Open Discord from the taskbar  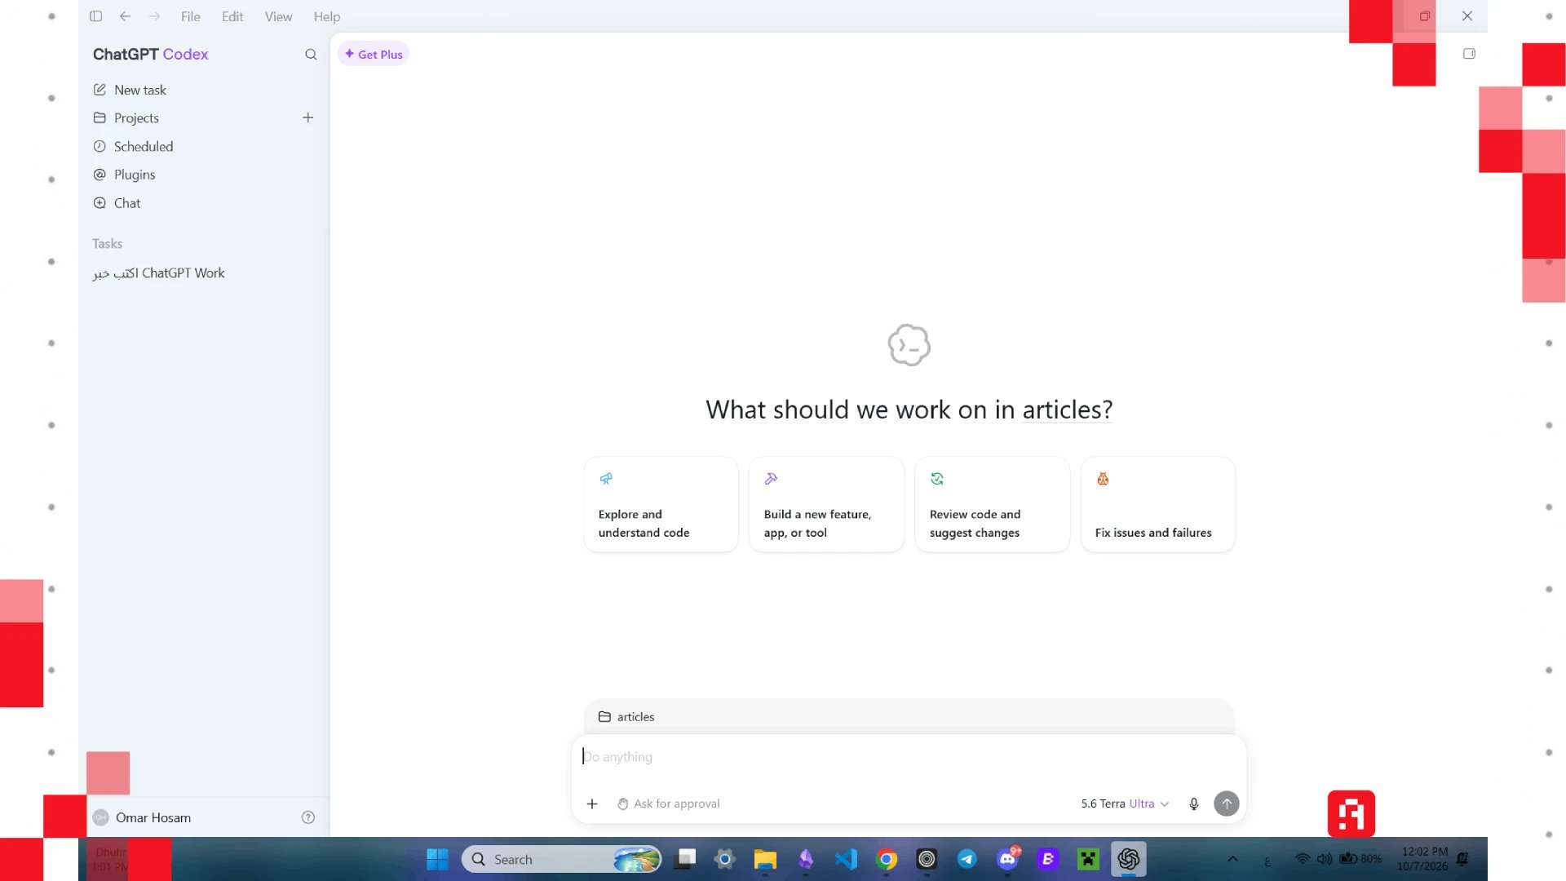tap(1008, 859)
